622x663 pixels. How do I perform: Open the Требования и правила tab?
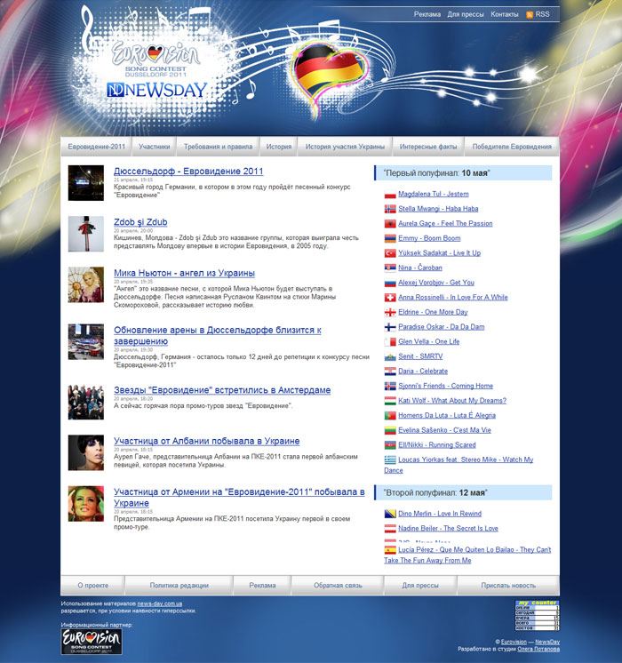click(219, 147)
